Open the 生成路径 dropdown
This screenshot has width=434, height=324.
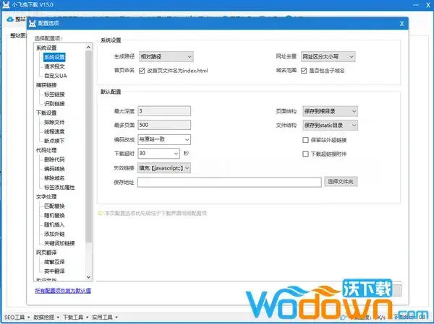(166, 56)
